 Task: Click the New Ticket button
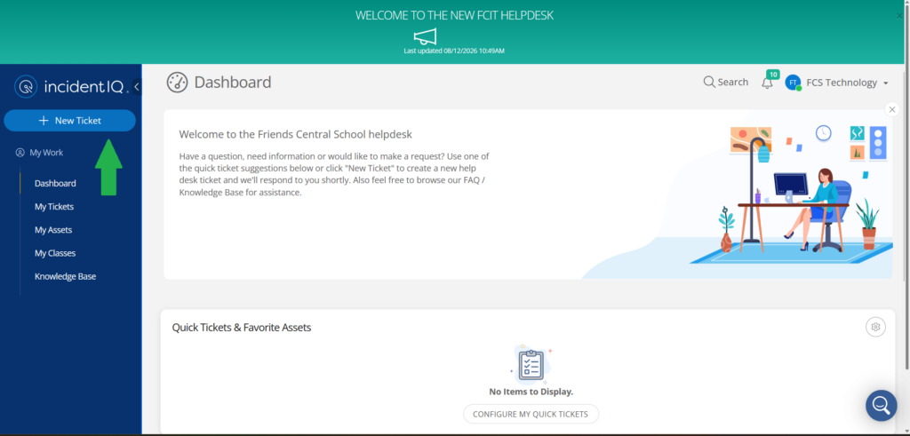coord(69,121)
